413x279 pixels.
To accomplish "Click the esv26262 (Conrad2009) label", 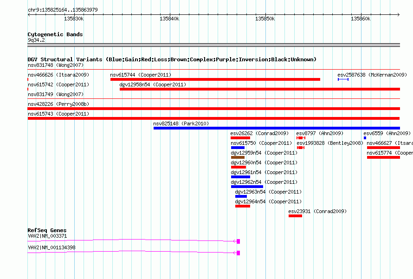I will click(259, 133).
